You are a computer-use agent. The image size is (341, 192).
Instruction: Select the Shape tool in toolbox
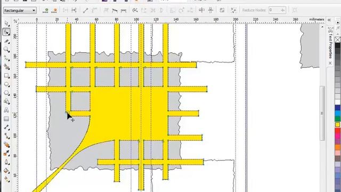coord(6,32)
